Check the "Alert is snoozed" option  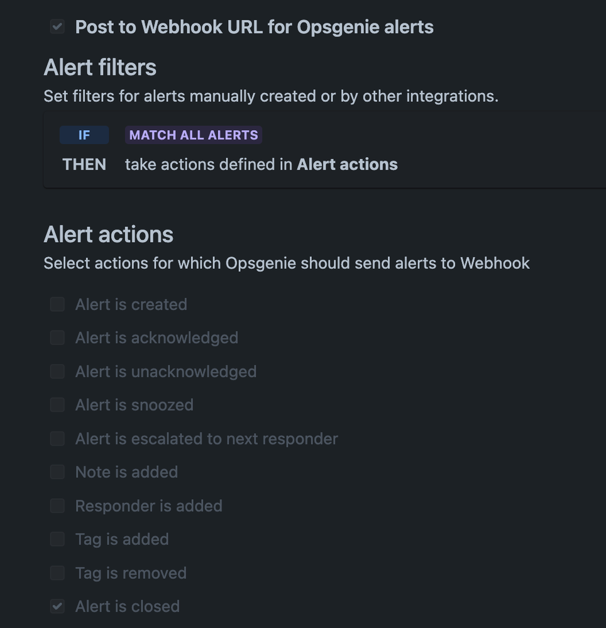pos(57,405)
